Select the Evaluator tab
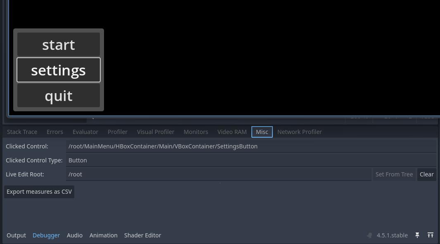Image resolution: width=440 pixels, height=244 pixels. [85, 132]
